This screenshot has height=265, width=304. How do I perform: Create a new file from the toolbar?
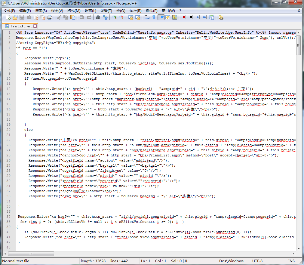point(8,17)
